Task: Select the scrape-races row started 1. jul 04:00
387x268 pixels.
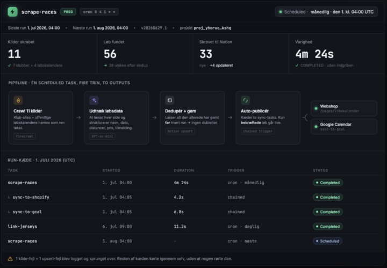Action: 22,183
